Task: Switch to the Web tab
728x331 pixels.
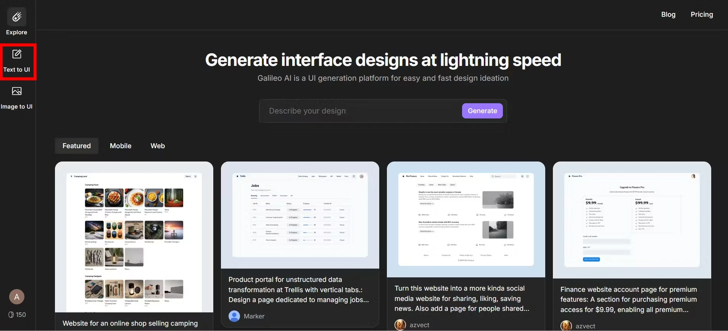Action: 158,146
